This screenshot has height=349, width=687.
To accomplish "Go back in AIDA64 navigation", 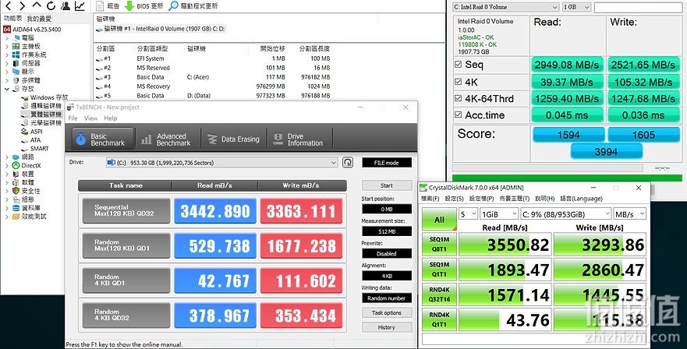I will tap(8, 5).
